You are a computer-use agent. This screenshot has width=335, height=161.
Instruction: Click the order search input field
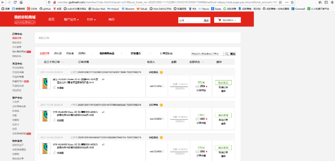pyautogui.click(x=207, y=54)
